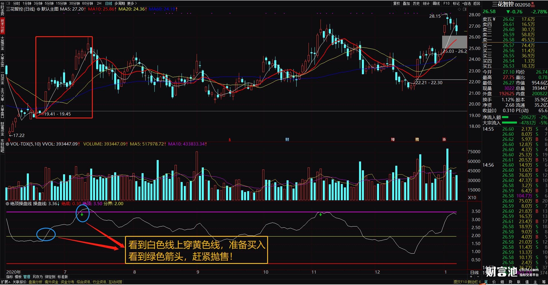
Task: Select the 日线 daily period
Action: (x=109, y=3)
